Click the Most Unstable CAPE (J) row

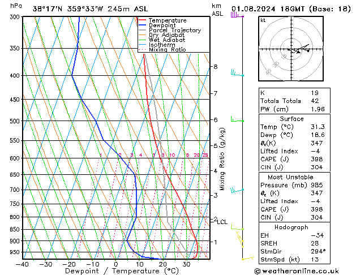(294, 209)
